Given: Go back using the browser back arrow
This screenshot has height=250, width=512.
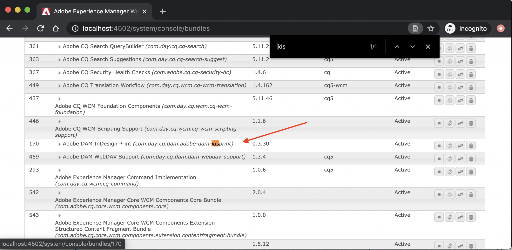Looking at the screenshot, I should [9, 28].
